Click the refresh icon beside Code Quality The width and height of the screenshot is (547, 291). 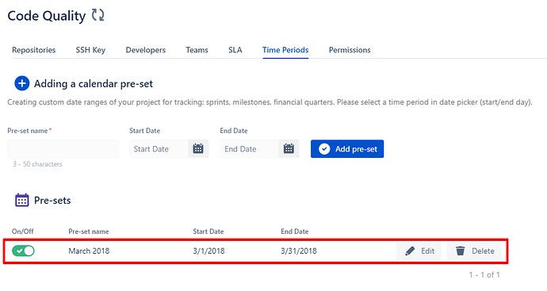[x=98, y=15]
